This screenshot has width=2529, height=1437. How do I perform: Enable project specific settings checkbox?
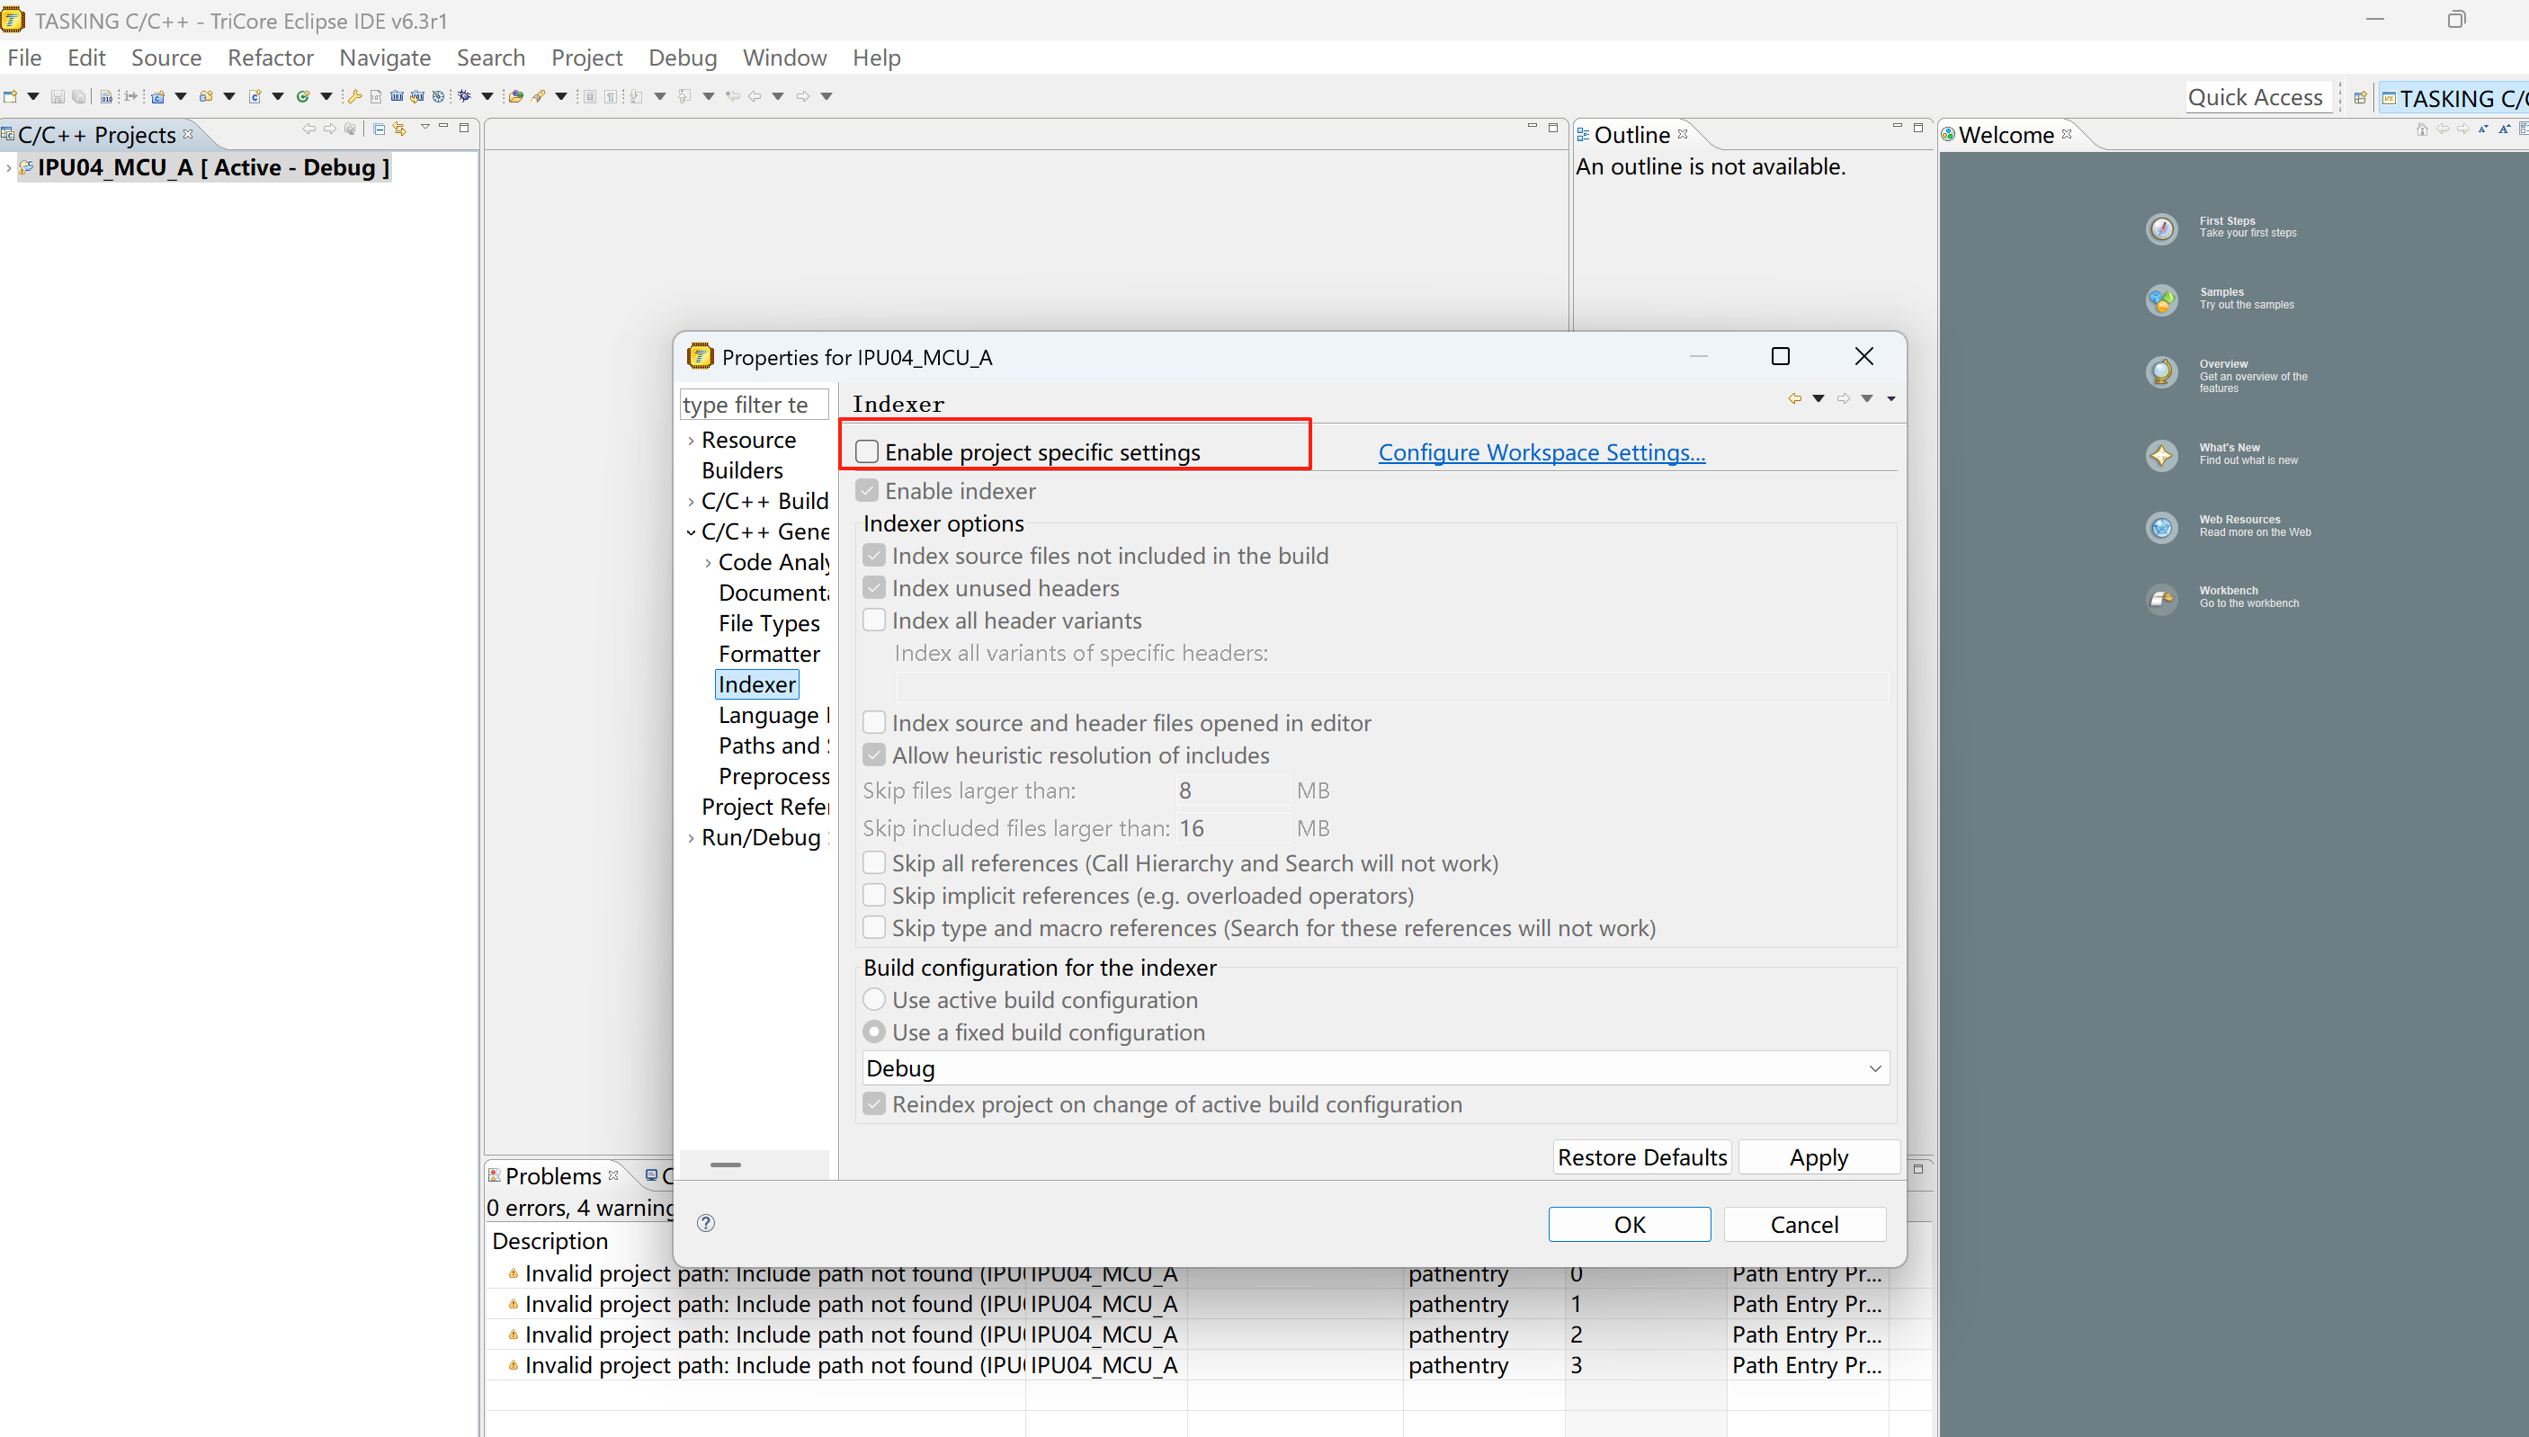tap(866, 452)
